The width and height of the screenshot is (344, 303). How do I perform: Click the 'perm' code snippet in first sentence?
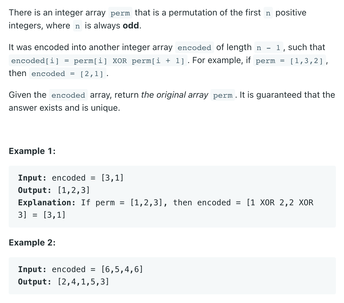coord(120,13)
